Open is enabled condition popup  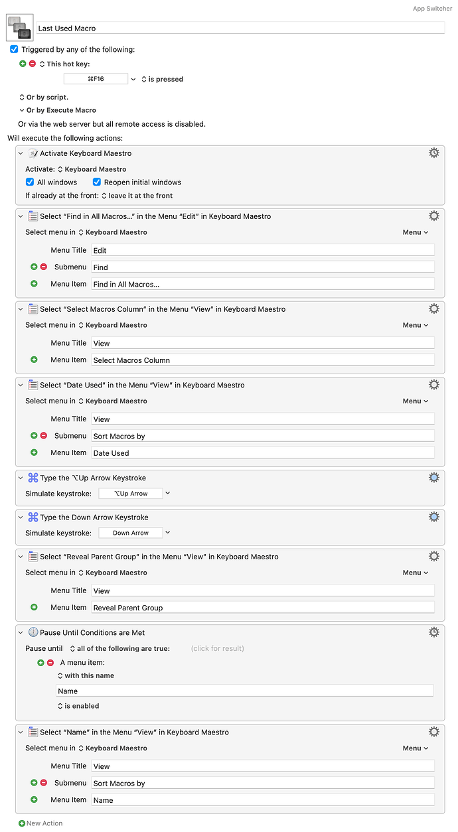pyautogui.click(x=78, y=706)
